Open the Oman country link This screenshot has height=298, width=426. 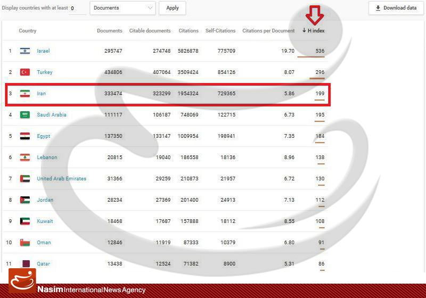(44, 243)
